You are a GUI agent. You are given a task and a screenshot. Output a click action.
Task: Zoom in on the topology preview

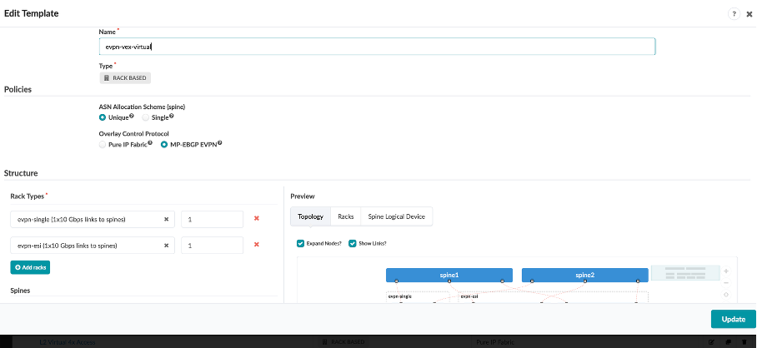tap(726, 271)
